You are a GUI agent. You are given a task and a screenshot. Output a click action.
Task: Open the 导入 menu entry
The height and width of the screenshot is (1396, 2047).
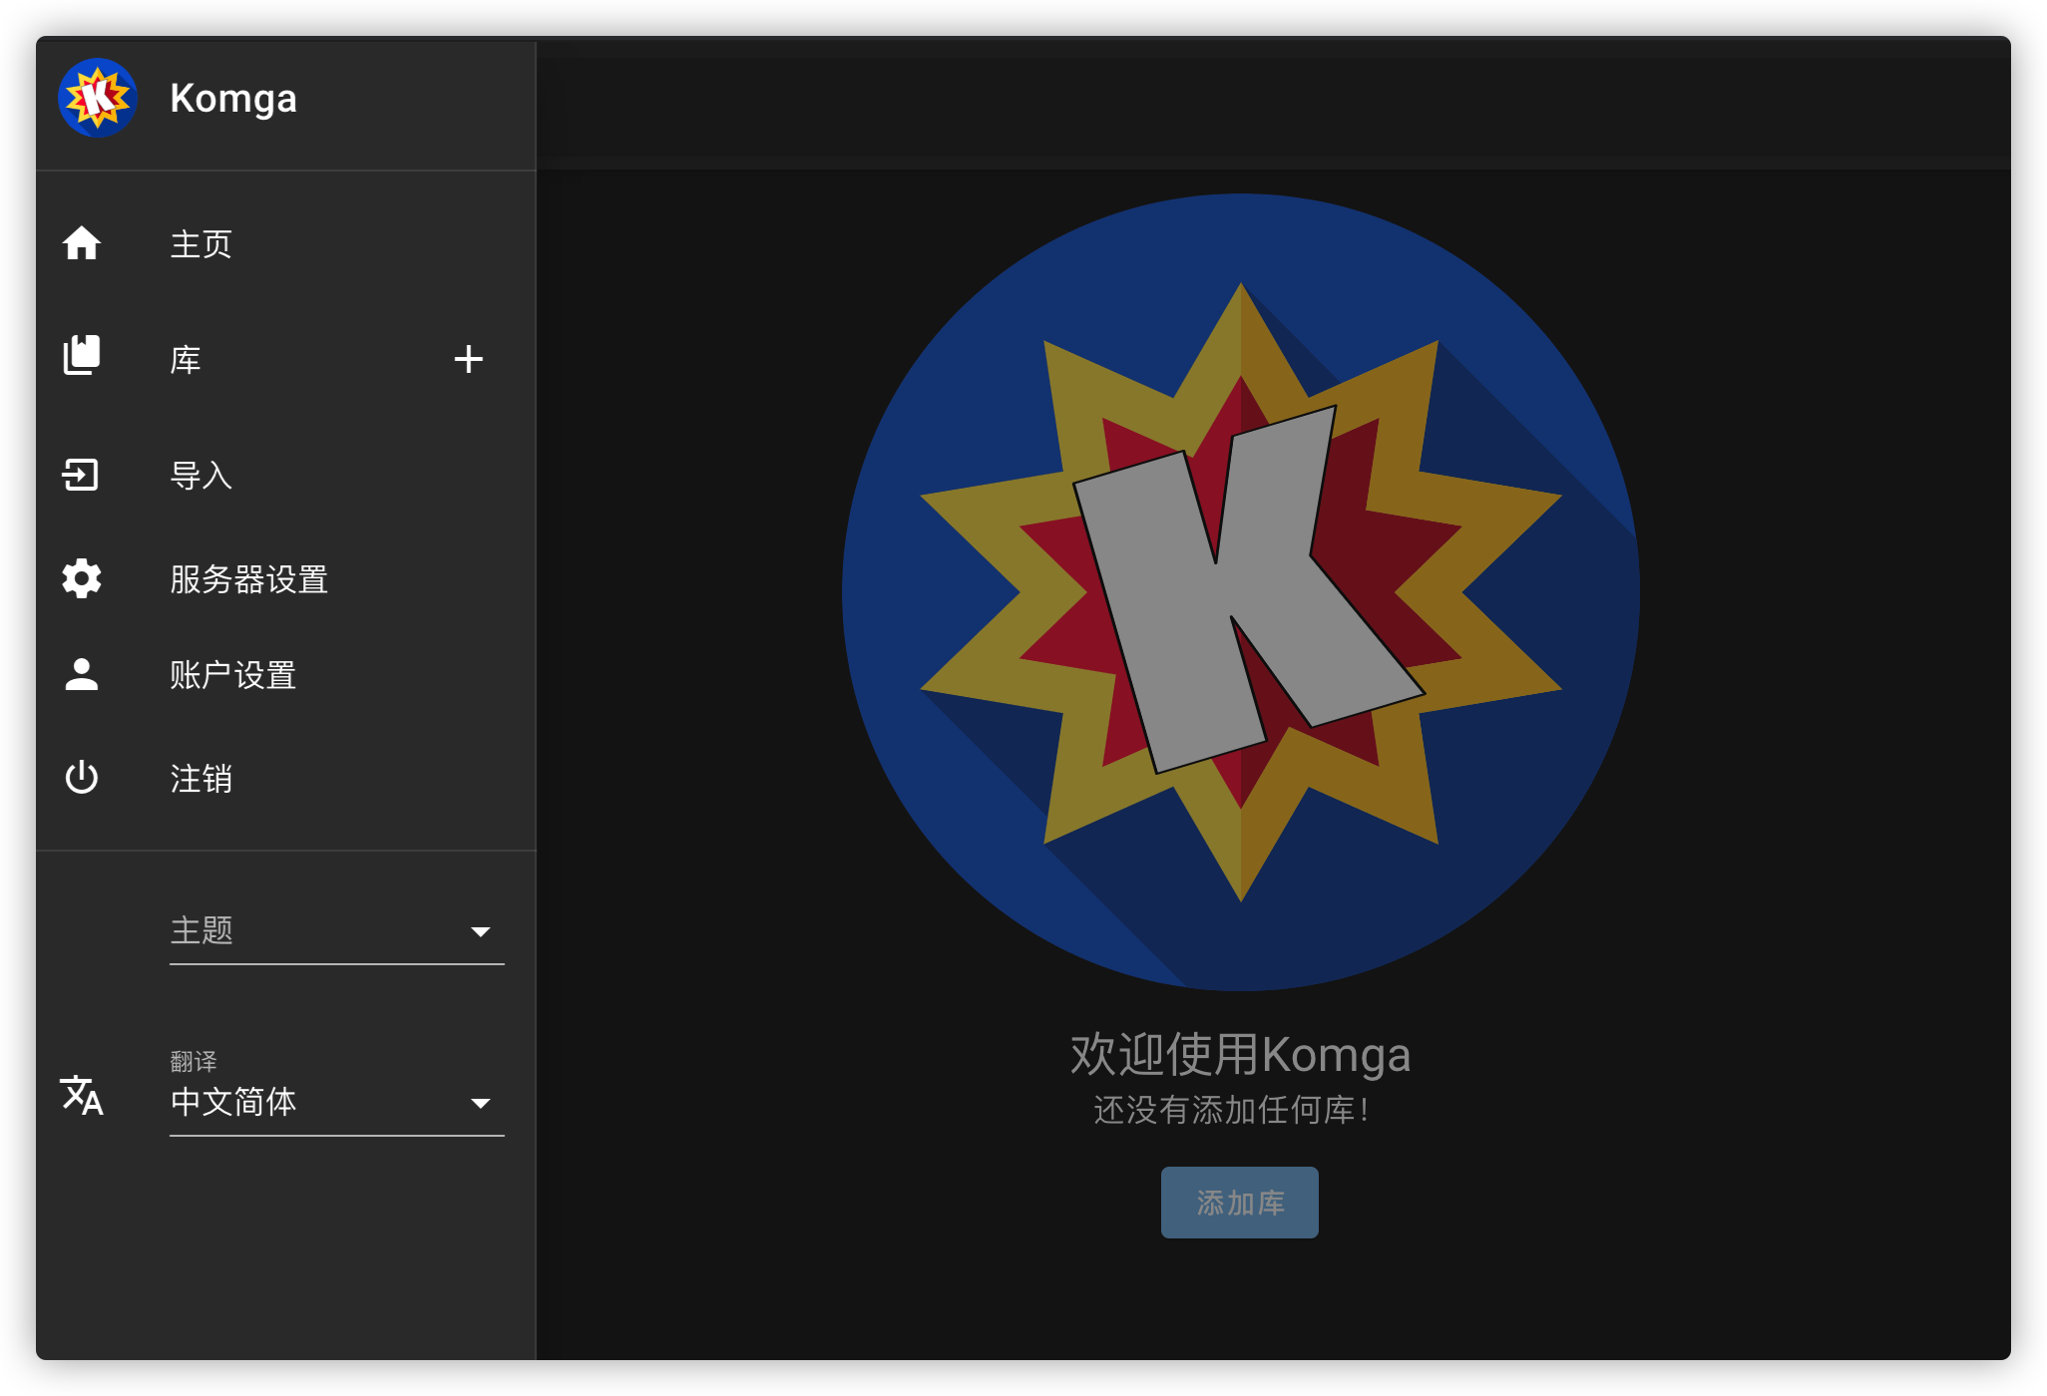tap(202, 476)
